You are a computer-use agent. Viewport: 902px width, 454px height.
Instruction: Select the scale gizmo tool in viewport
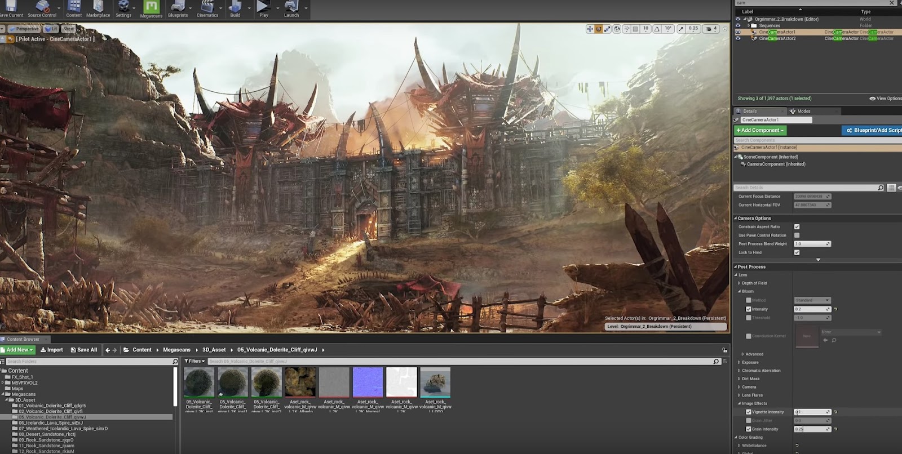click(x=607, y=29)
